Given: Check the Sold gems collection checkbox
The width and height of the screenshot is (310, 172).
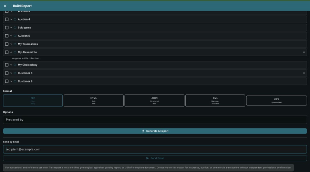Looking at the screenshot, I should (x=7, y=27).
